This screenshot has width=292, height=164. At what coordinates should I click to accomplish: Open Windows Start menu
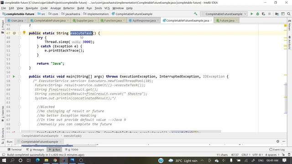[x=4, y=160]
